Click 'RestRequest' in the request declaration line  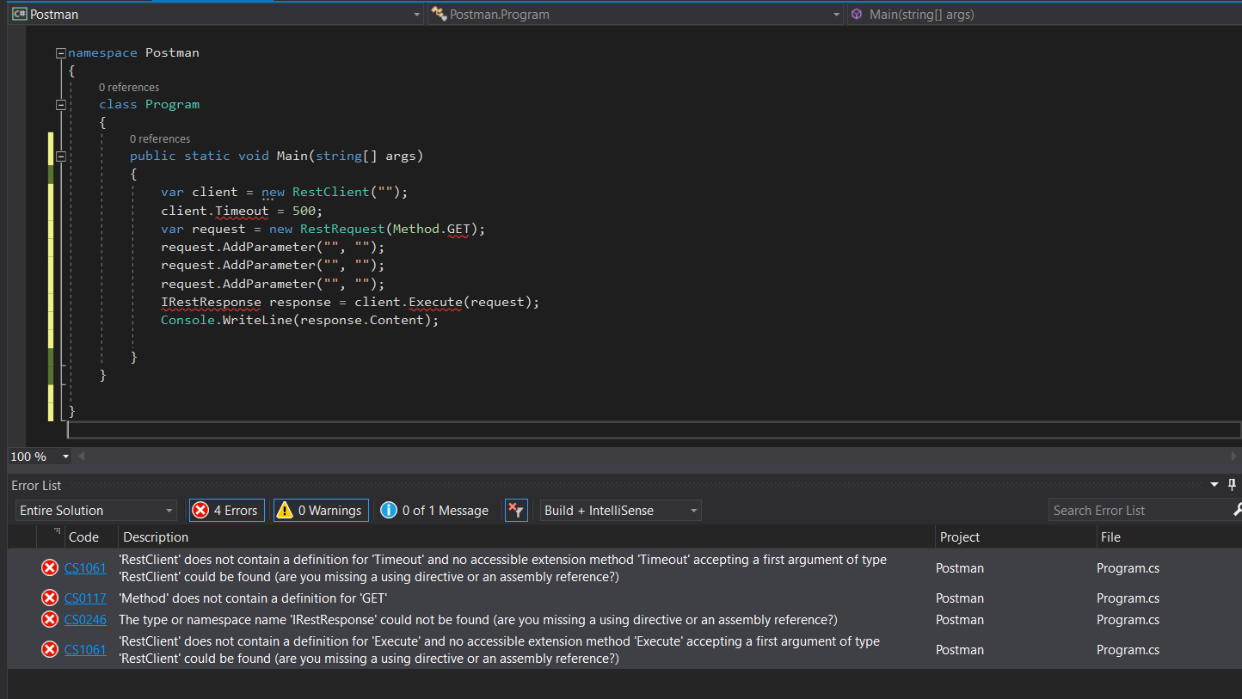[x=342, y=230]
